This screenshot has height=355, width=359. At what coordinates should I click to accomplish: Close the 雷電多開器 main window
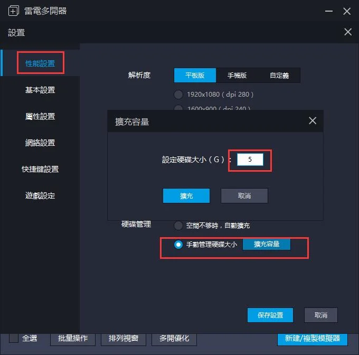tap(347, 11)
